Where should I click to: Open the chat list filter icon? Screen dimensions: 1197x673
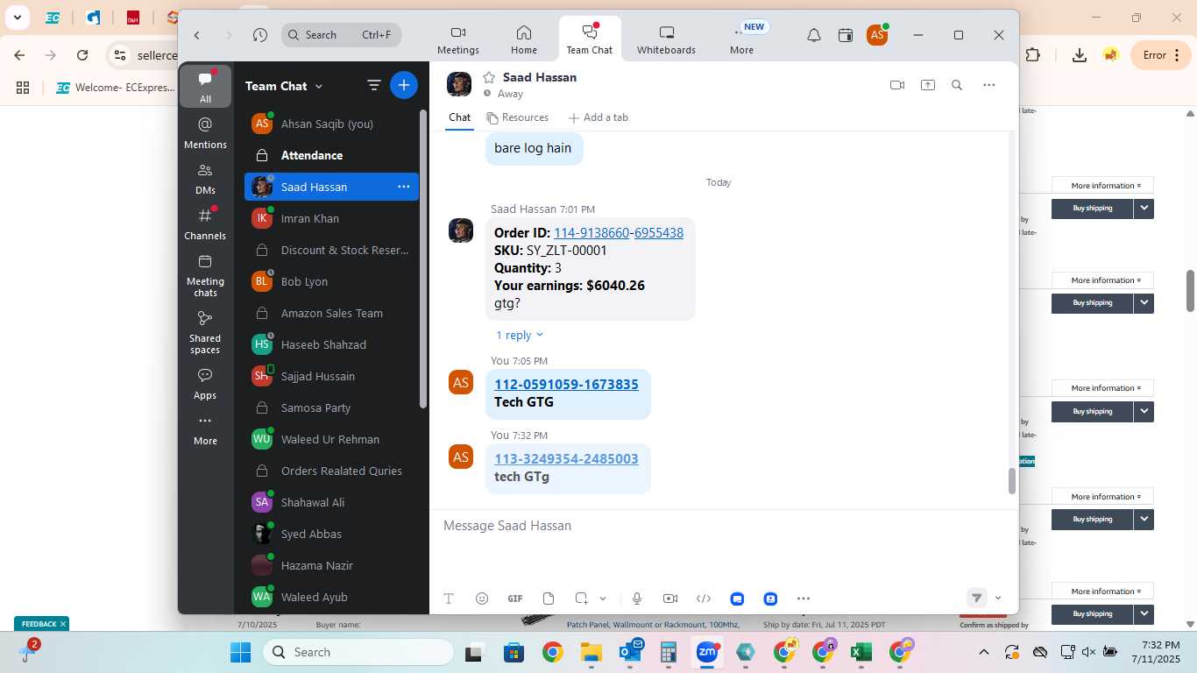click(x=373, y=85)
